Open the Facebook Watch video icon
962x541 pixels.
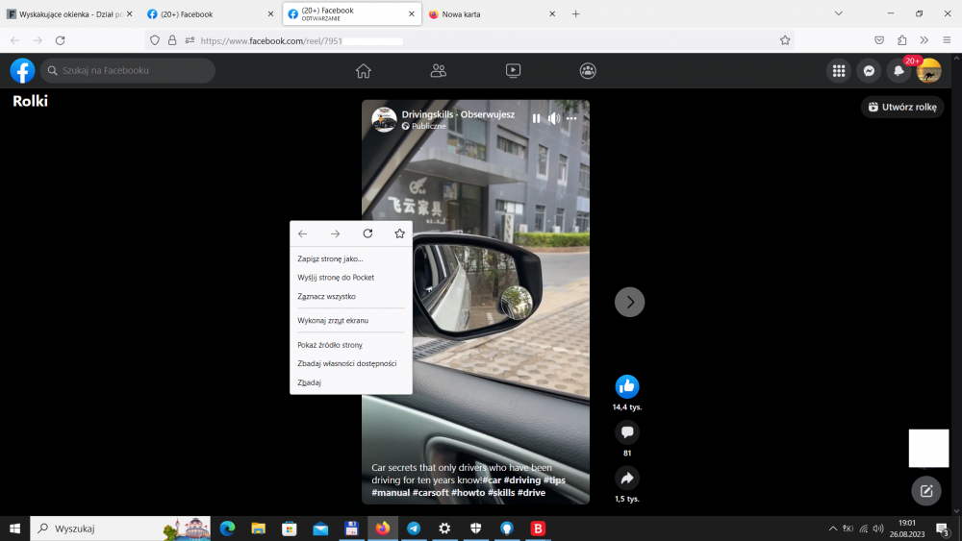(x=513, y=70)
